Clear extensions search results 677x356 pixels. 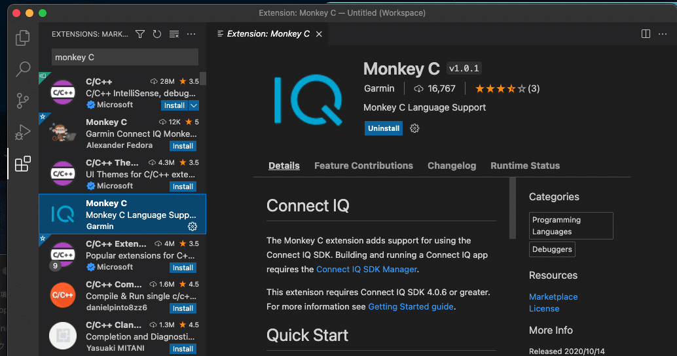(174, 34)
